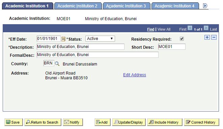The image size is (223, 129).
Task: Click the Save button
Action: click(x=13, y=122)
